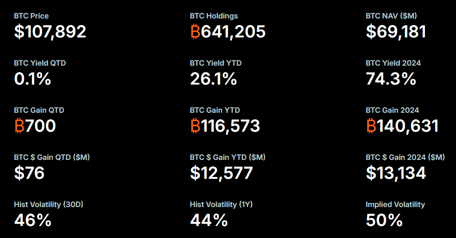Select the BTC Price value $107,892

[50, 31]
